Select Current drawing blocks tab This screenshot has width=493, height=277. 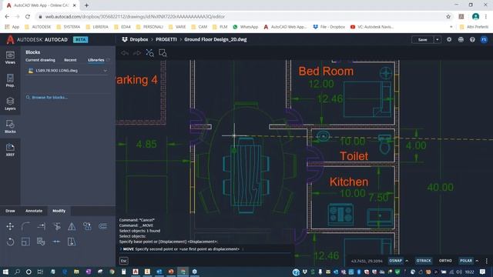pyautogui.click(x=40, y=60)
